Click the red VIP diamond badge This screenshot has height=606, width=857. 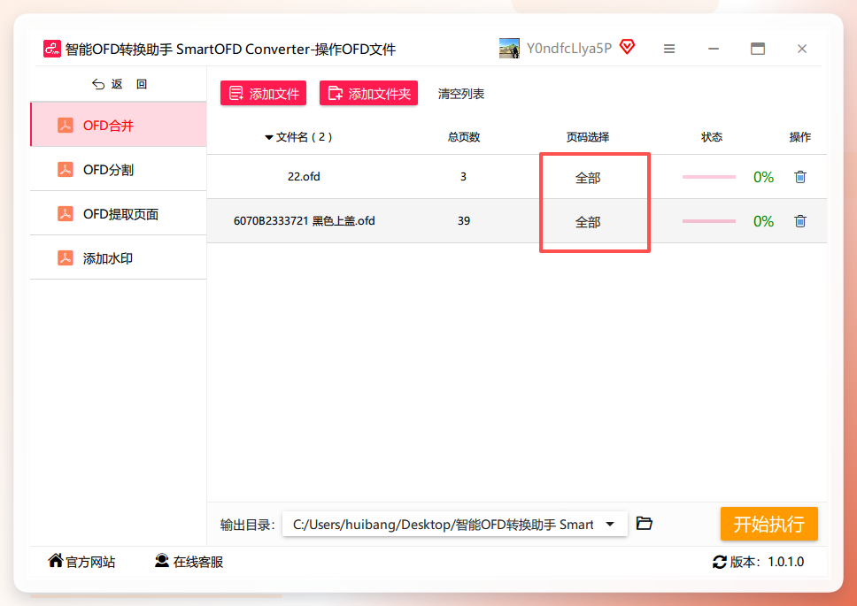(x=627, y=47)
